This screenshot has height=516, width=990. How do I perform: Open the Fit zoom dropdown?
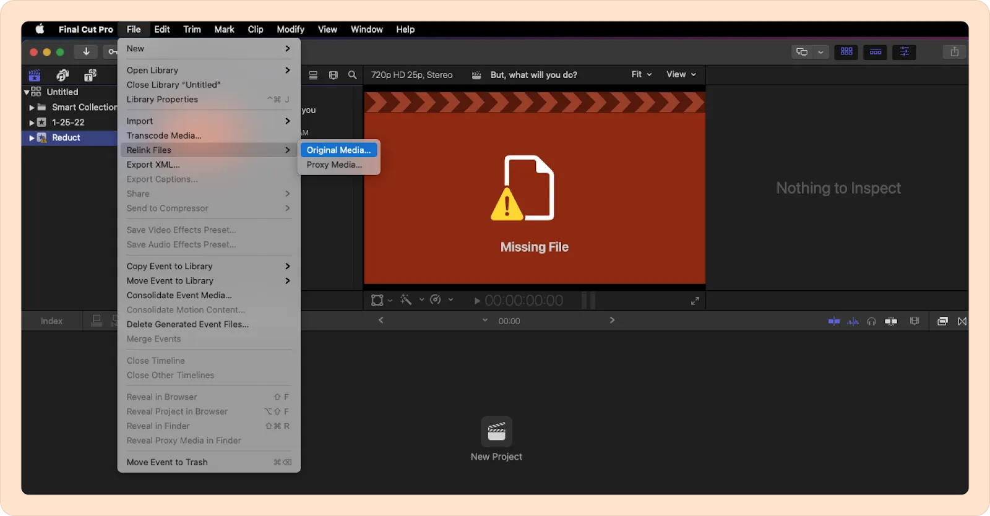coord(642,74)
